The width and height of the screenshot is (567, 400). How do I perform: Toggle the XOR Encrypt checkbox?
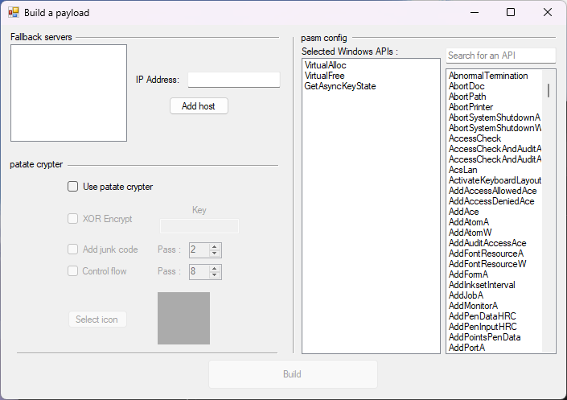pyautogui.click(x=73, y=219)
